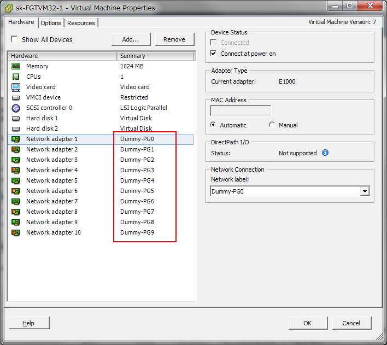The width and height of the screenshot is (387, 345).
Task: Open the Network label dropdown
Action: [x=365, y=191]
